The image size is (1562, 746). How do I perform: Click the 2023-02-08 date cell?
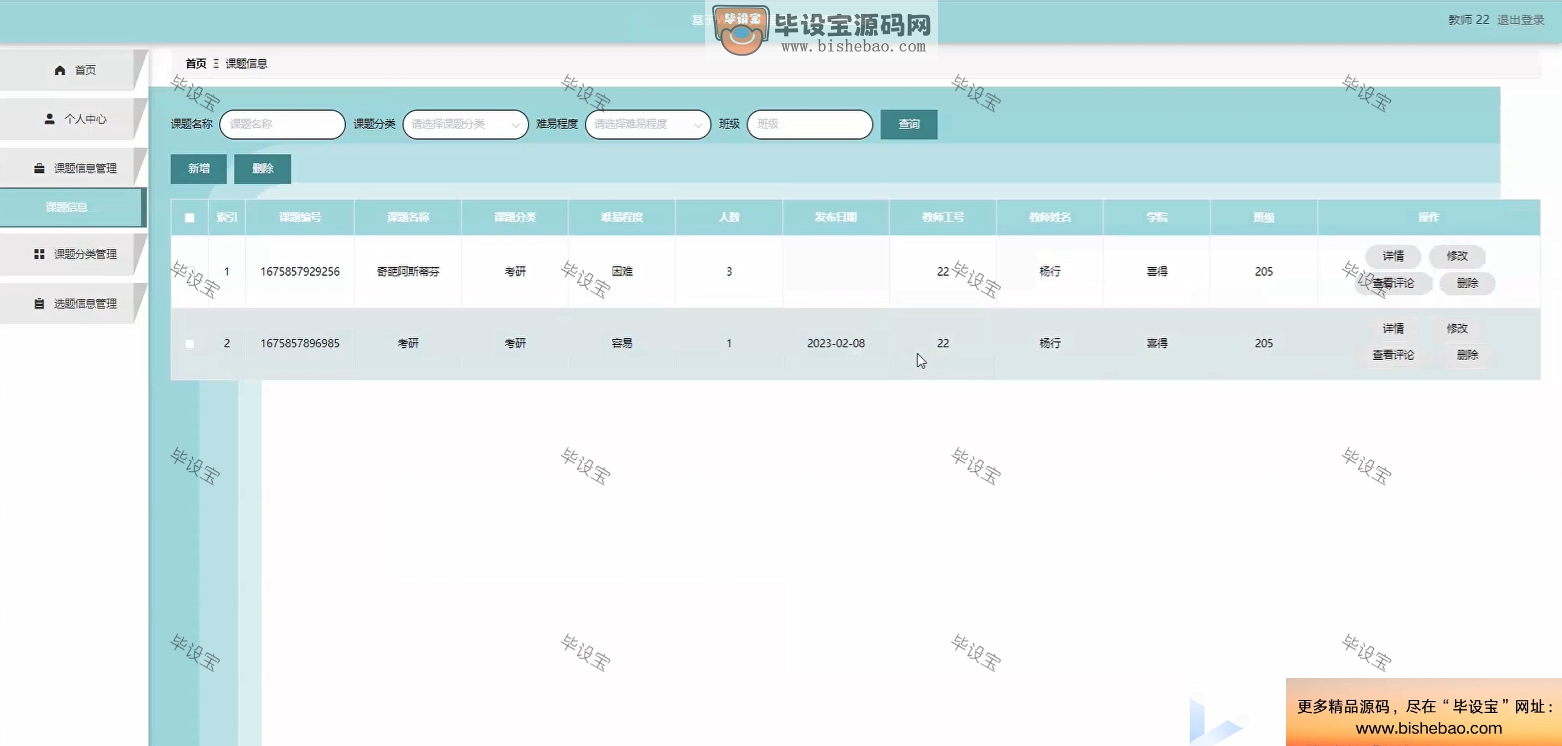coord(836,343)
